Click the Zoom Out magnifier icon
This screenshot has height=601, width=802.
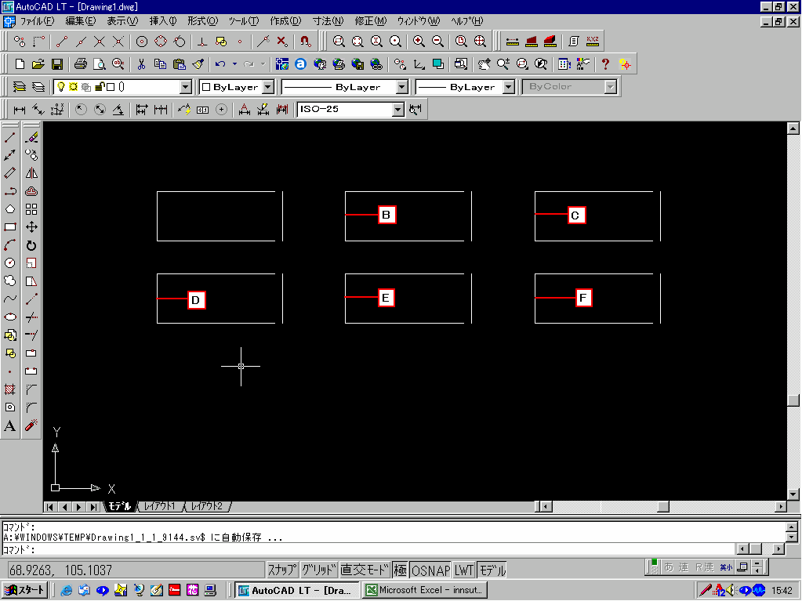(437, 41)
